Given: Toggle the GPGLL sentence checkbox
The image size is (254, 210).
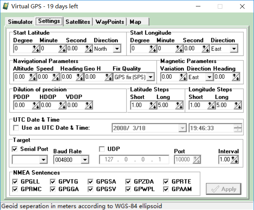Looking at the screenshot, I should (x=15, y=182).
